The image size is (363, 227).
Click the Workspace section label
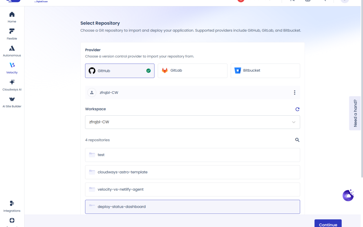(x=95, y=109)
